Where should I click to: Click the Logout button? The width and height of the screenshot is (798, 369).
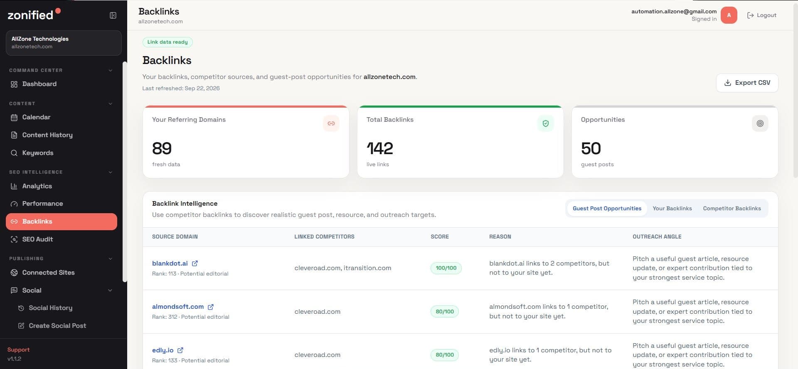(762, 15)
